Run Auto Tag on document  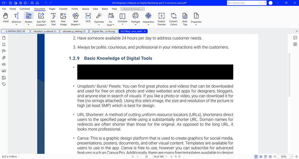click(x=185, y=19)
